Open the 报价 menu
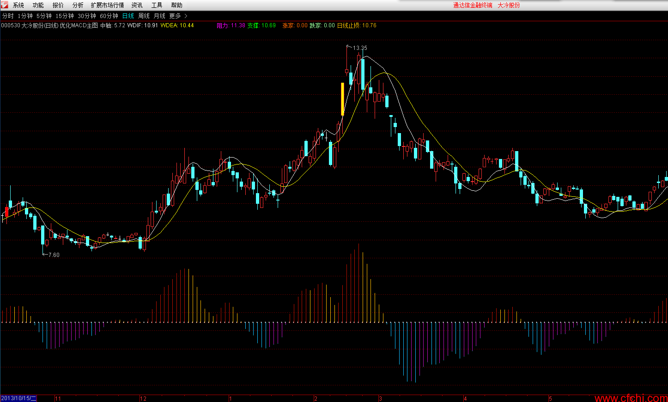Viewport: 668px width, 402px height. coord(58,5)
